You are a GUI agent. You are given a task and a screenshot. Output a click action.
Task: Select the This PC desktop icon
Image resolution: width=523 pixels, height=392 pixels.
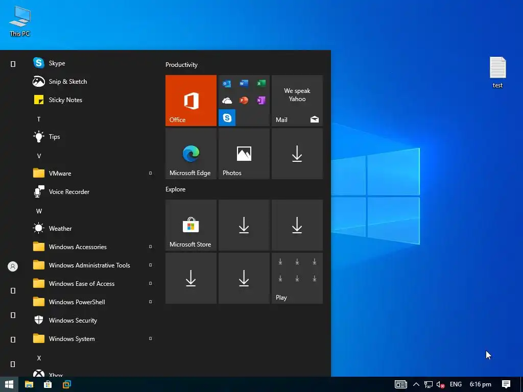[20, 21]
